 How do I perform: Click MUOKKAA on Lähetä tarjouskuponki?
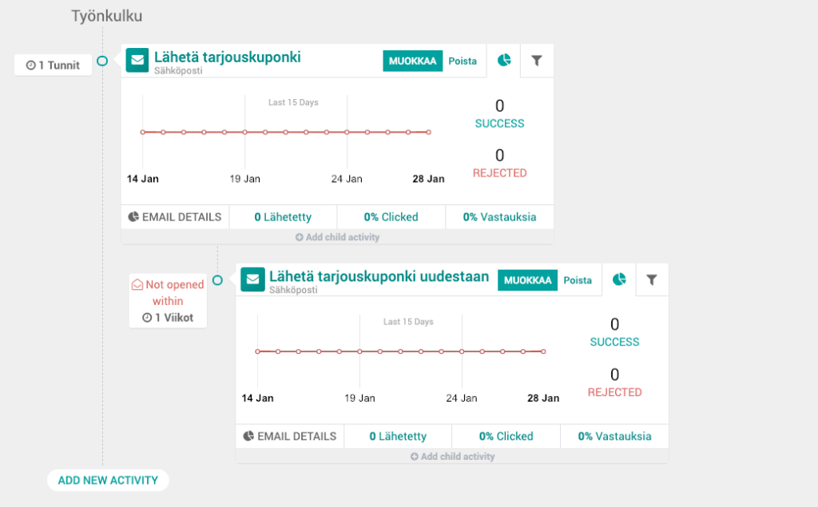[x=412, y=60]
